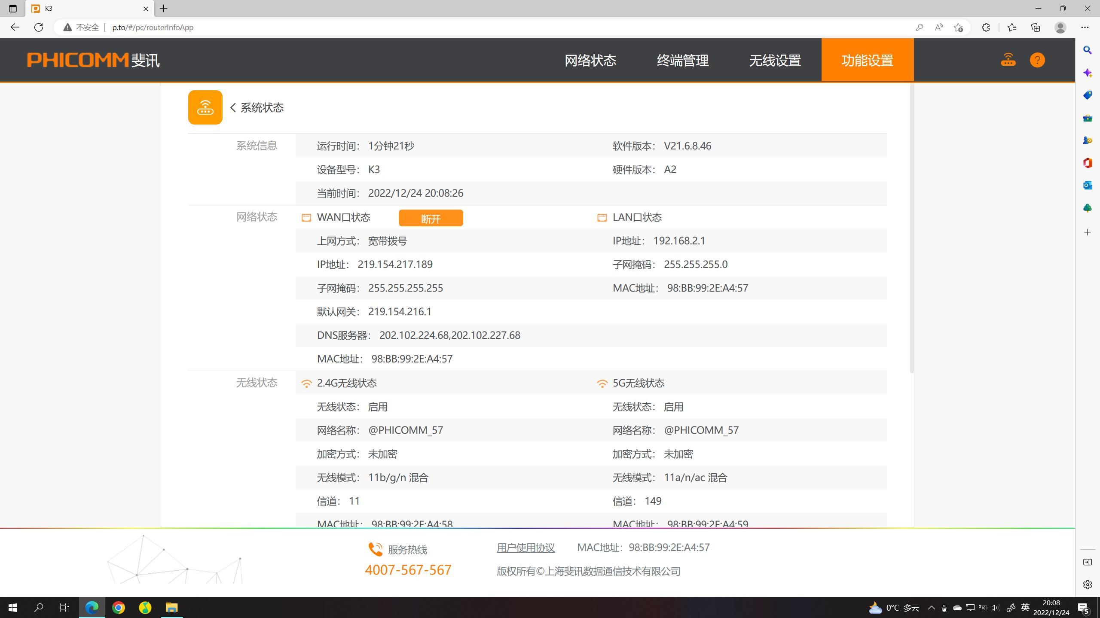Screen dimensions: 1100x618
Task: Open the sidebar Search icon
Action: 1088,50
